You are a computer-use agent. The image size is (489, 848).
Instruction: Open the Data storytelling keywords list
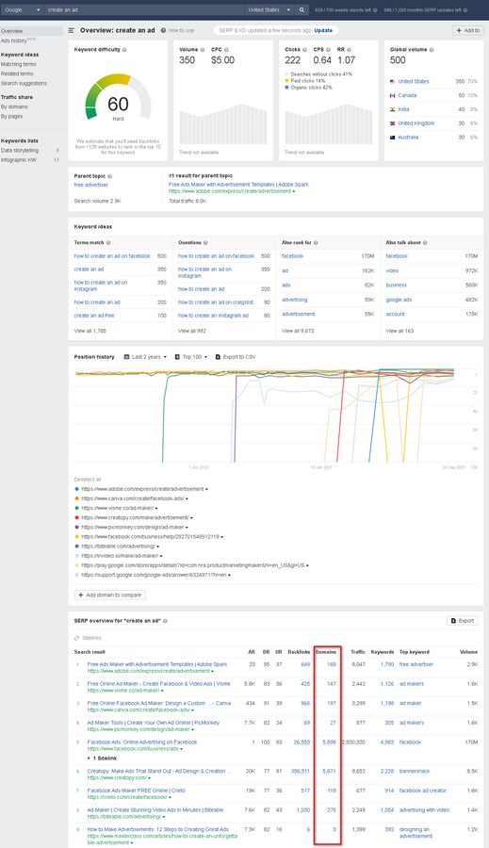point(20,151)
